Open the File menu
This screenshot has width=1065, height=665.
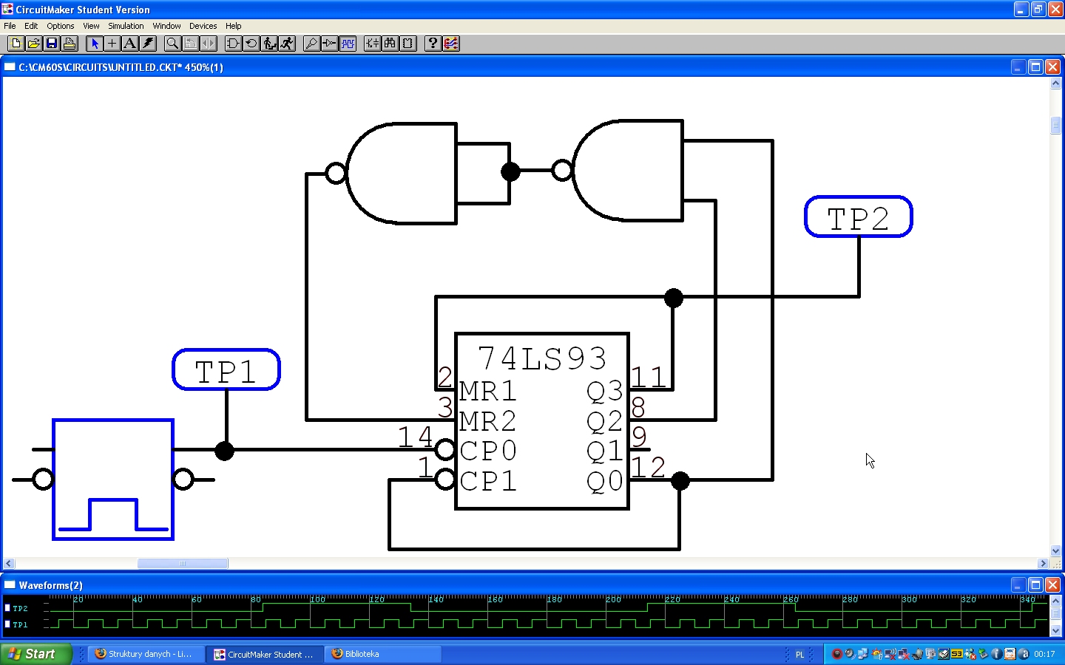click(10, 26)
